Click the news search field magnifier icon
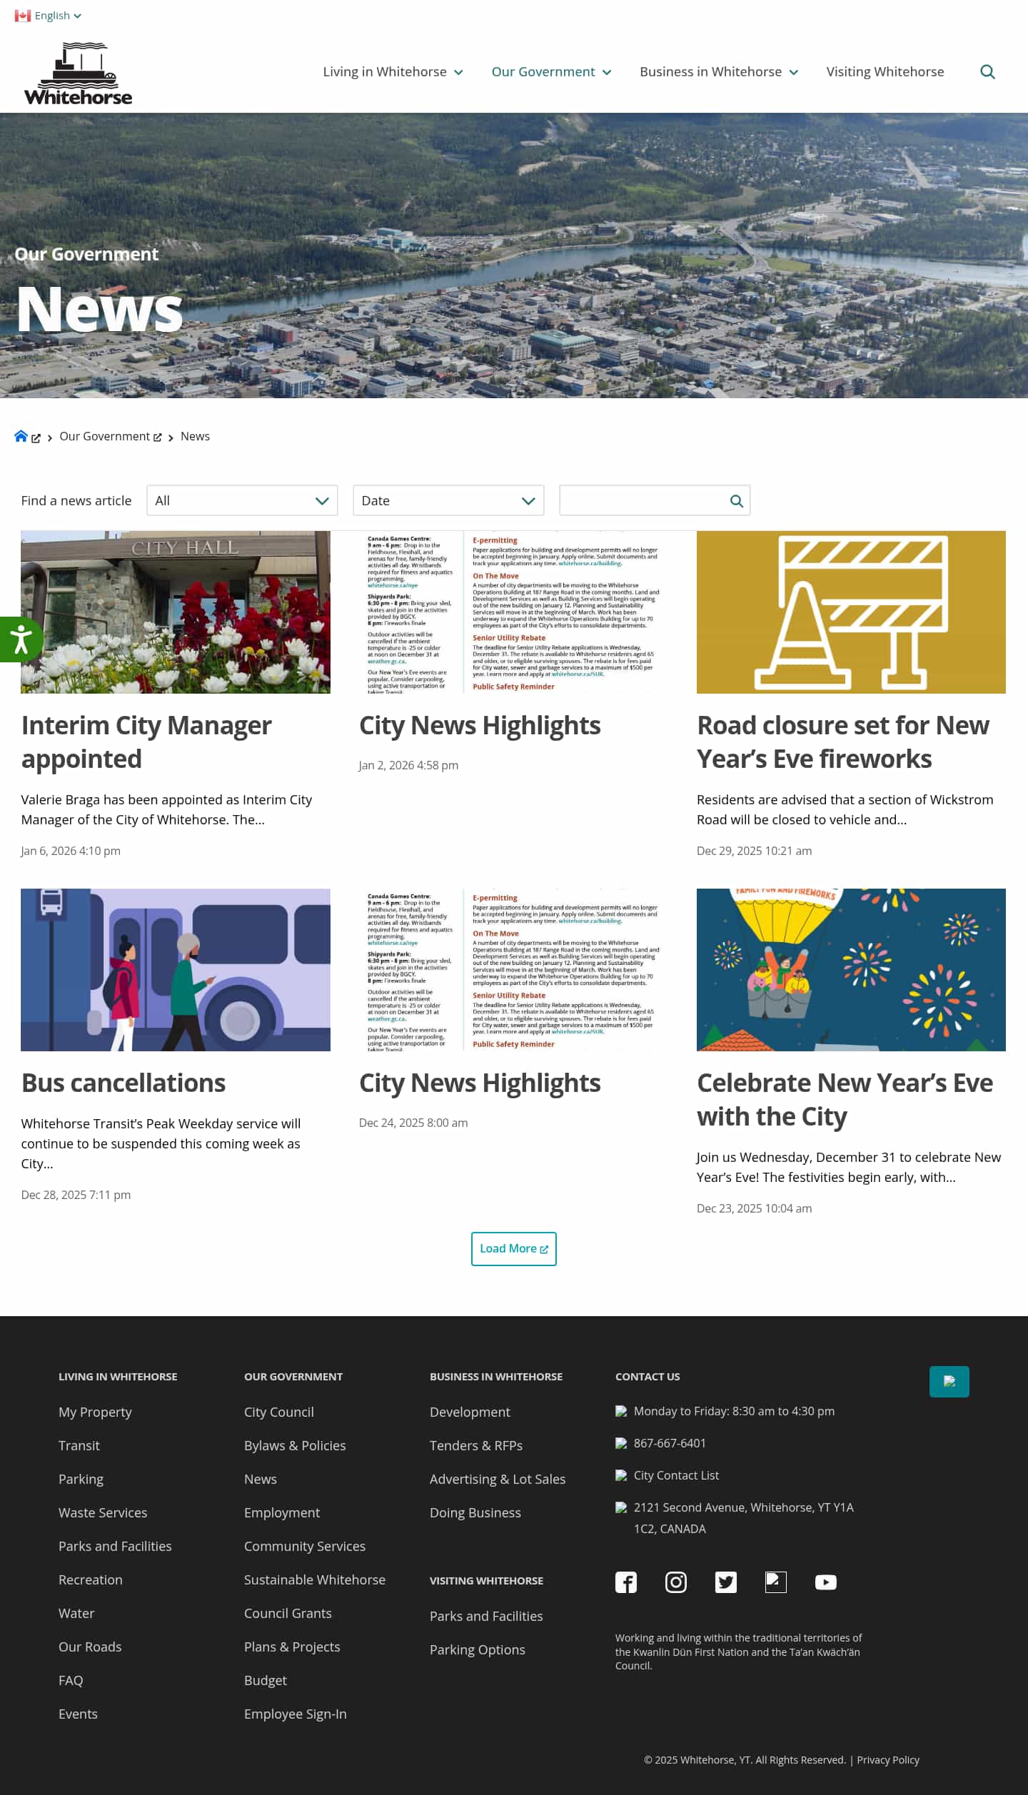This screenshot has width=1028, height=1795. pyautogui.click(x=737, y=501)
